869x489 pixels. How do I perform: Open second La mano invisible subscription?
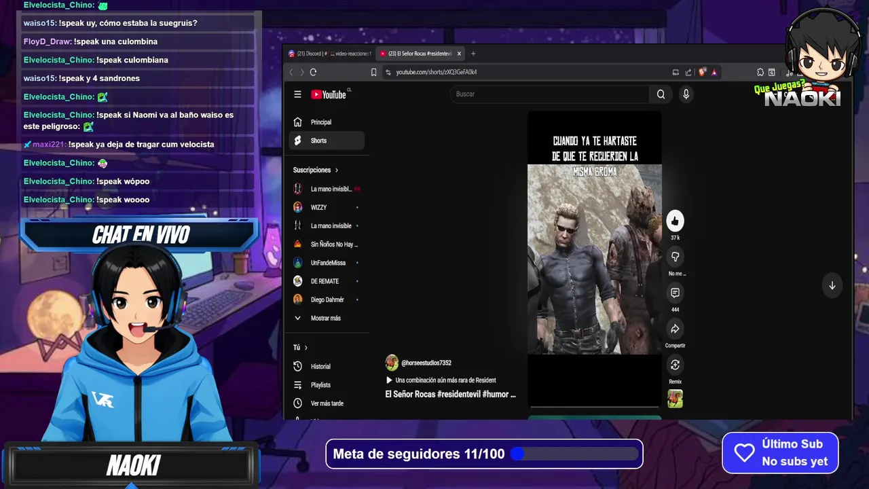coord(327,225)
